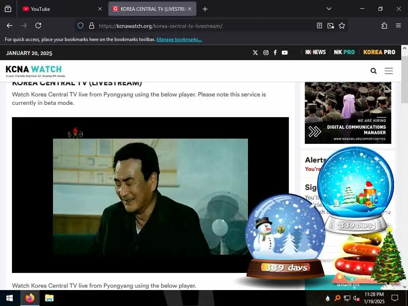The width and height of the screenshot is (408, 306).
Task: Switch to the YouTube tab
Action: click(62, 9)
